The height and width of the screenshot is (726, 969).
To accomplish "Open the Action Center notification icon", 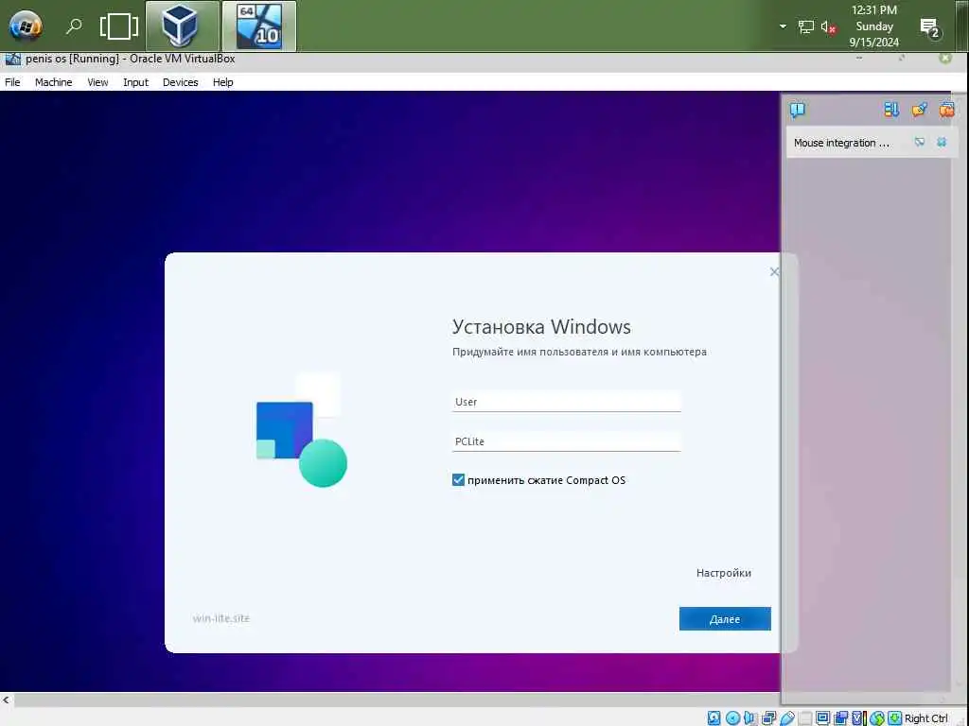I will [x=930, y=27].
